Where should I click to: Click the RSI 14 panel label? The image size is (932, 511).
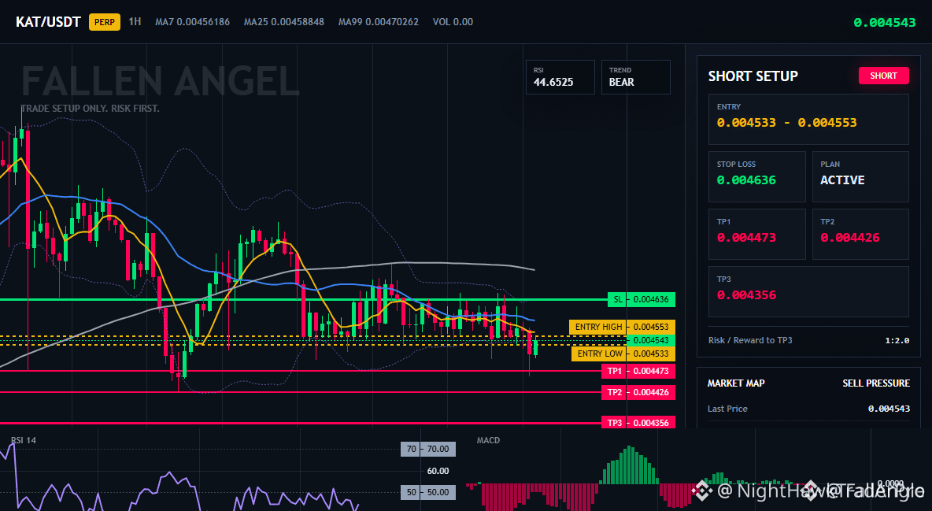(x=23, y=440)
